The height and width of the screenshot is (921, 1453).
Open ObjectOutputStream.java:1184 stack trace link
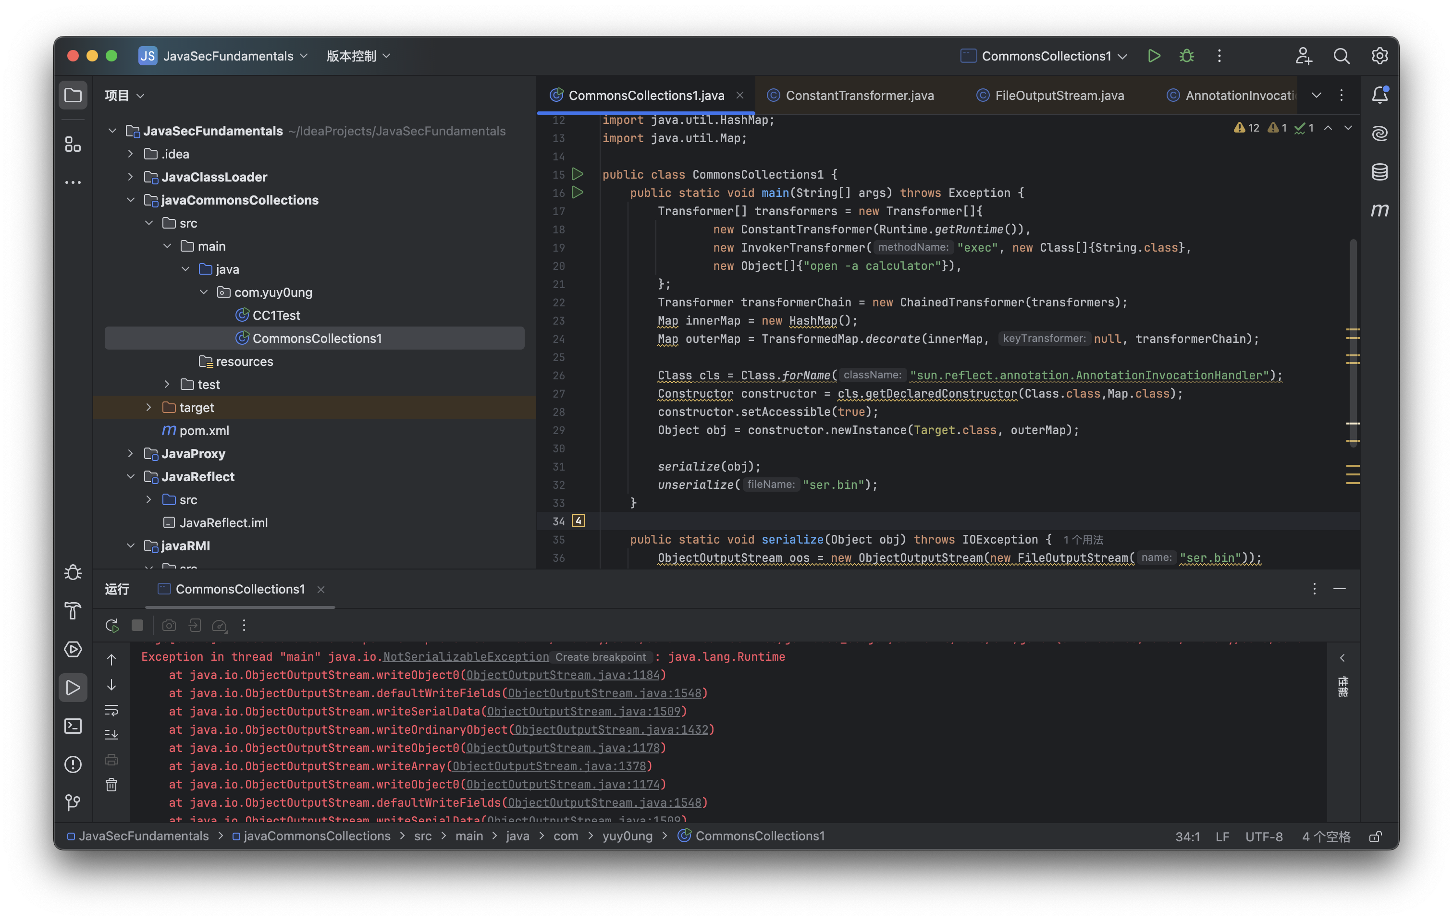(x=562, y=675)
